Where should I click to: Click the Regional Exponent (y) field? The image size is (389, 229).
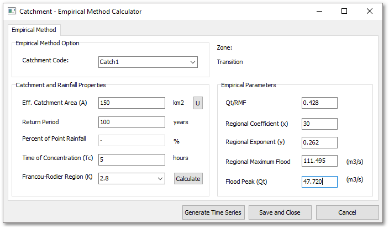point(319,142)
